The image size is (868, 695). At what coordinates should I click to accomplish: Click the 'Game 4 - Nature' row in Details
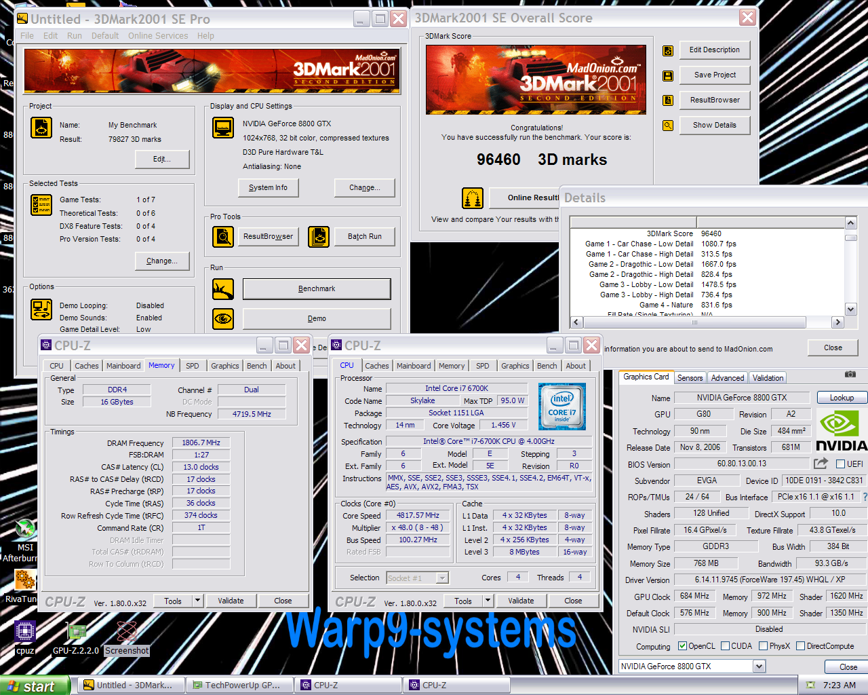click(708, 305)
